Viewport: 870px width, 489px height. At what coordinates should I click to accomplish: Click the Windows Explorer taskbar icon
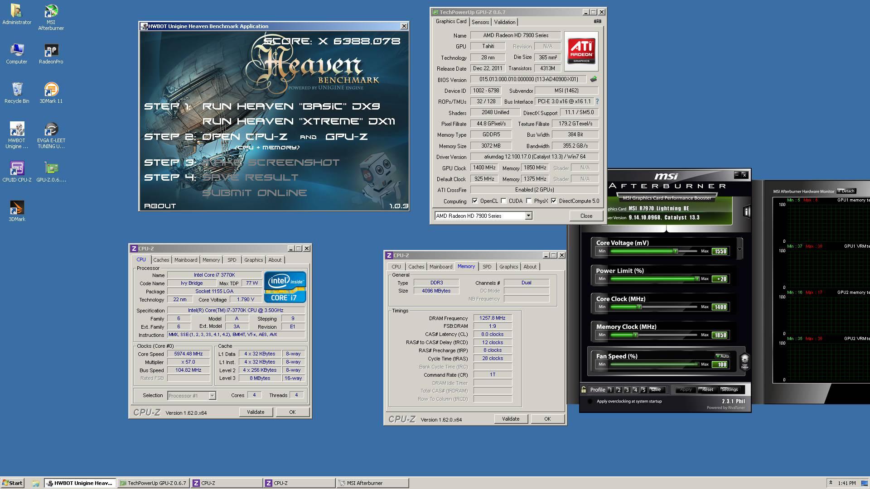tap(35, 483)
